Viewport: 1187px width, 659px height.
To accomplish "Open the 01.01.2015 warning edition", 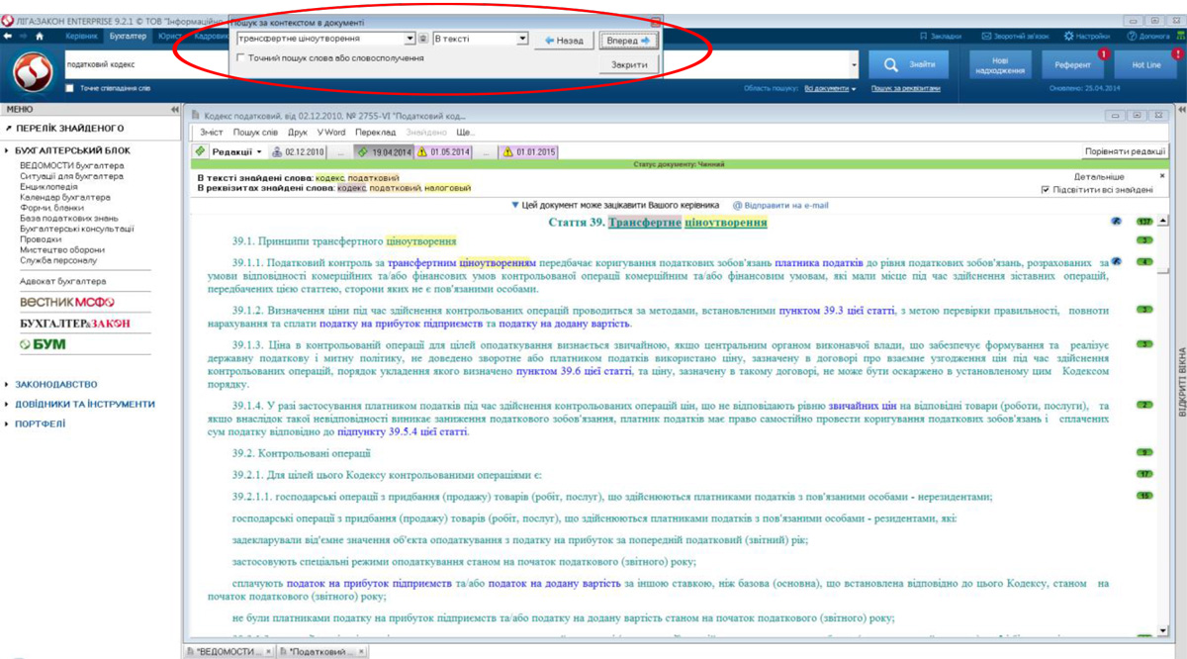I will coord(528,152).
